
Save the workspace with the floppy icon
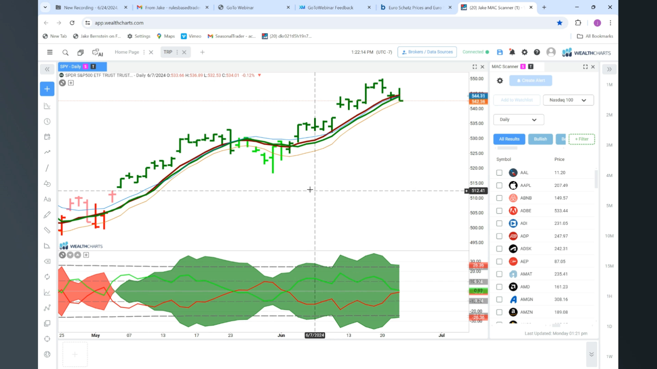(500, 52)
